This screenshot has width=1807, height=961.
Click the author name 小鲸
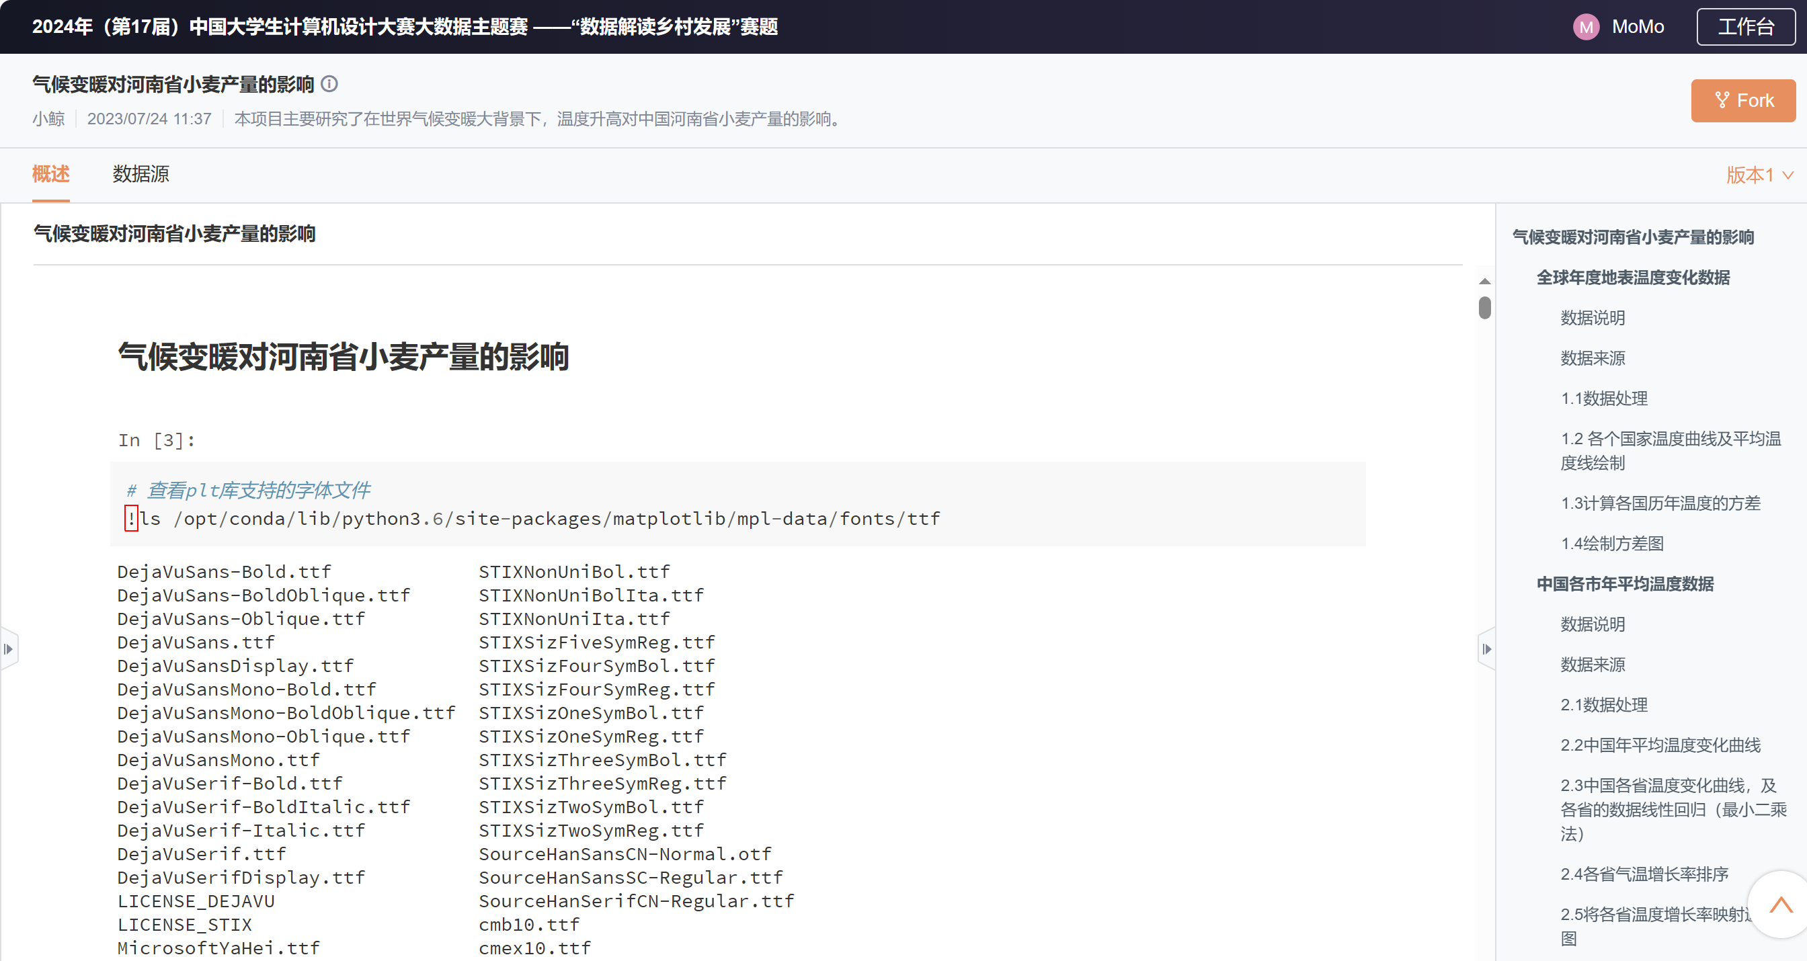pos(48,118)
